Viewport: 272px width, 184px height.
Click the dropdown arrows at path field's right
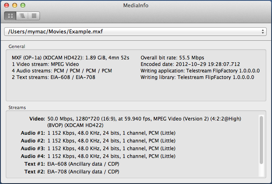[x=263, y=31]
